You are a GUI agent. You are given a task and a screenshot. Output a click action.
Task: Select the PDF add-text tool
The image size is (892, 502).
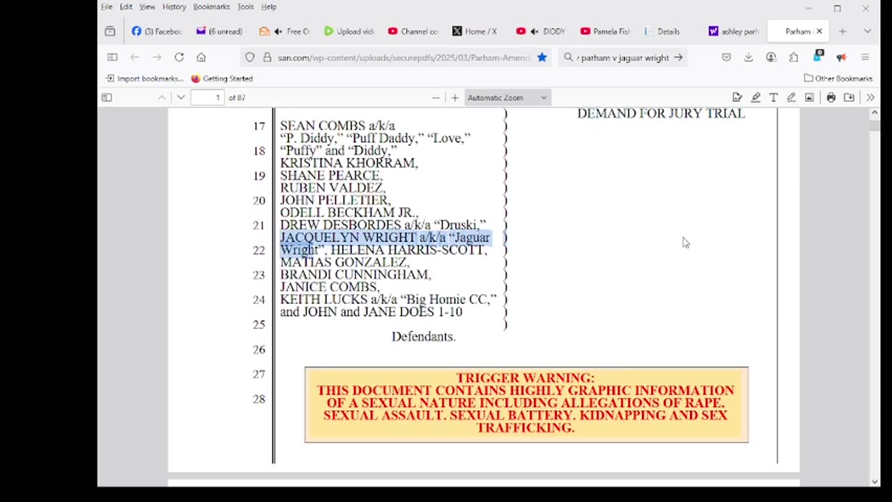pos(774,98)
